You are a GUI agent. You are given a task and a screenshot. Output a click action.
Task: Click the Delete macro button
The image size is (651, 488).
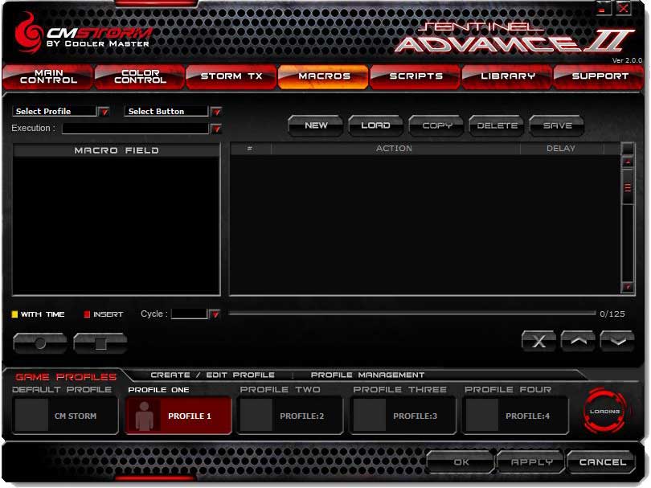click(497, 125)
